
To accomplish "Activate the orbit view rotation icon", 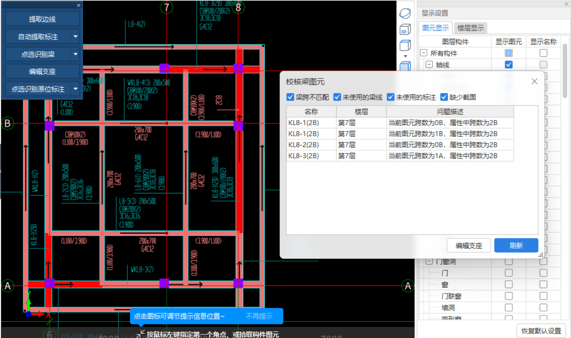I will point(405,14).
